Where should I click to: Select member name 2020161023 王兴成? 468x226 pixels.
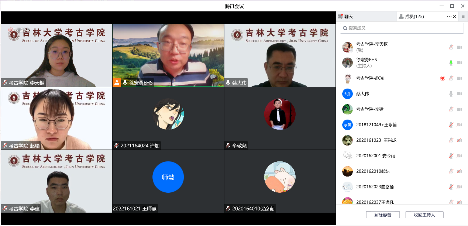click(376, 140)
